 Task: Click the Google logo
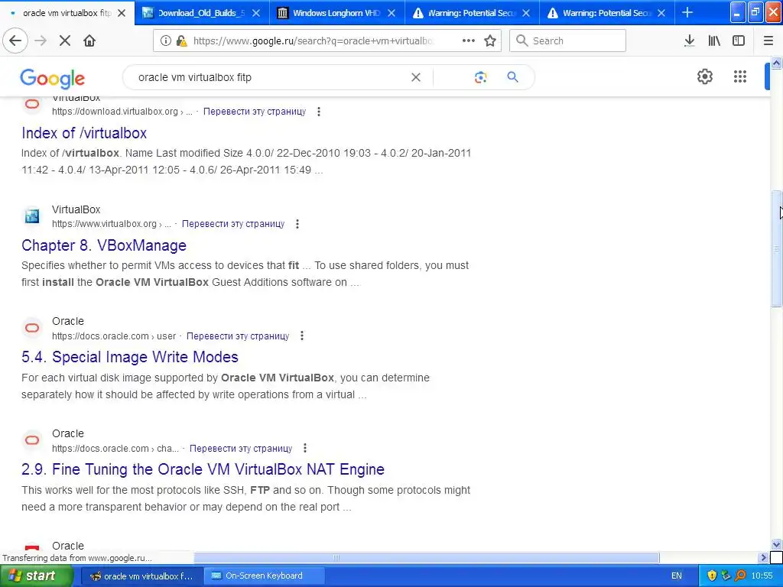coord(53,79)
